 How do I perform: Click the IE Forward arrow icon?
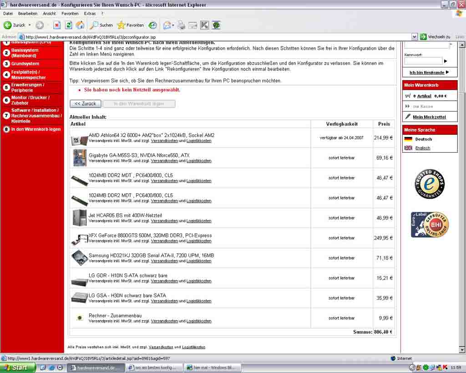click(x=40, y=26)
